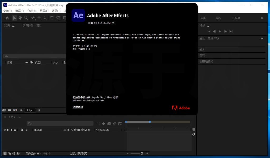The image size is (270, 158).
Task: Toggle the video eye column header
Action: (x=5, y=130)
